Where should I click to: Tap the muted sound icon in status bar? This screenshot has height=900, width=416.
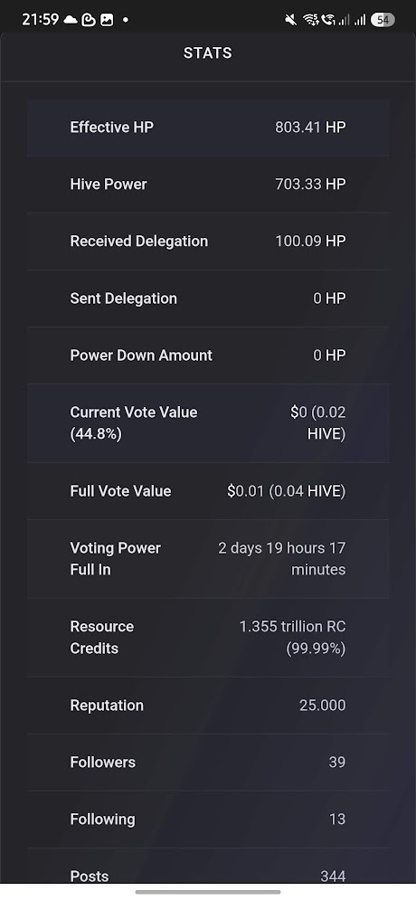[291, 20]
